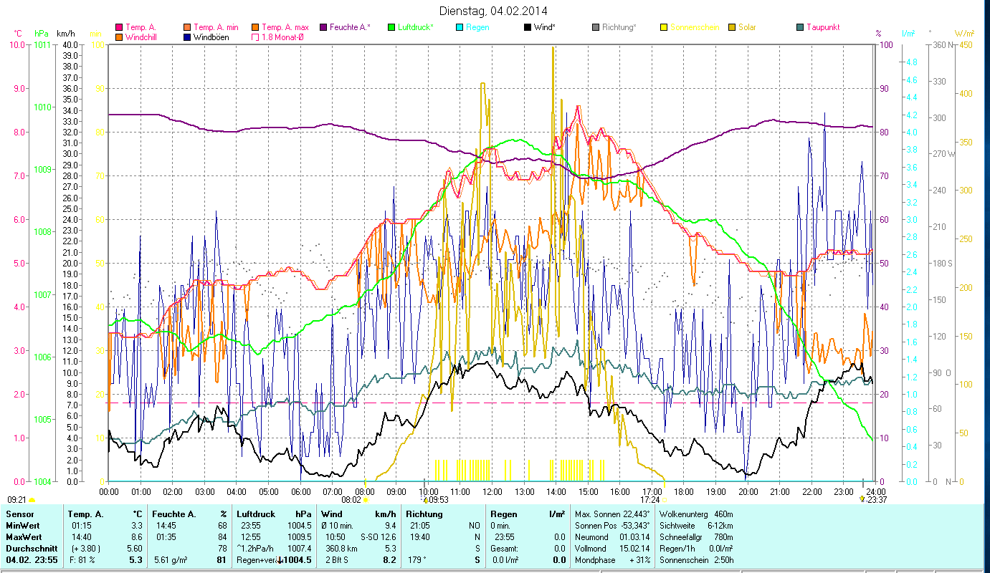The width and height of the screenshot is (990, 573).
Task: Select the Temp. A. max legend swatch
Action: click(x=254, y=27)
